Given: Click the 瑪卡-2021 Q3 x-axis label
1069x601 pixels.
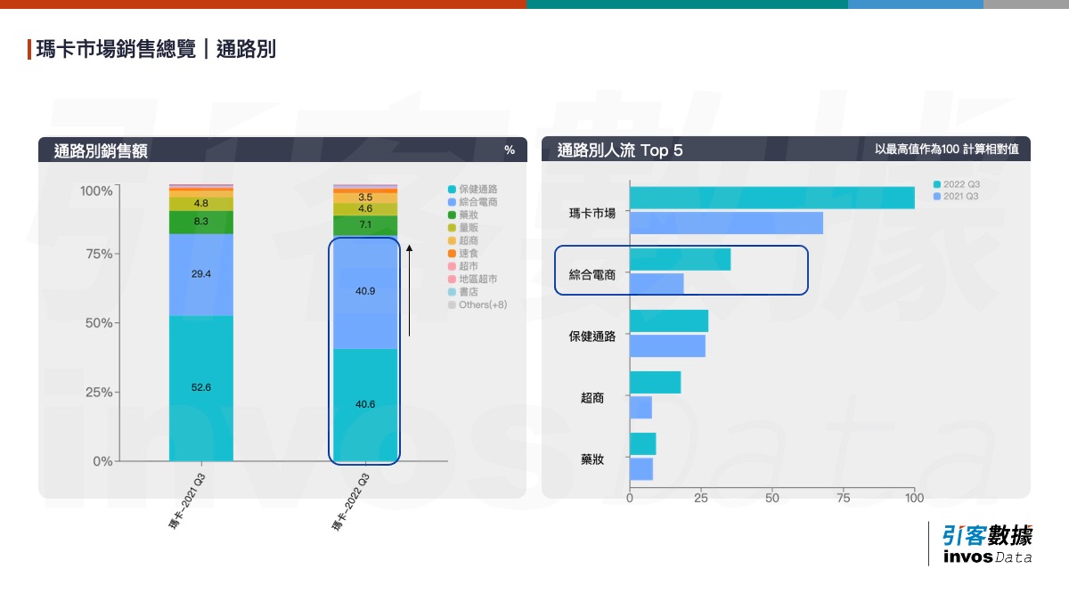Looking at the screenshot, I should 187,503.
